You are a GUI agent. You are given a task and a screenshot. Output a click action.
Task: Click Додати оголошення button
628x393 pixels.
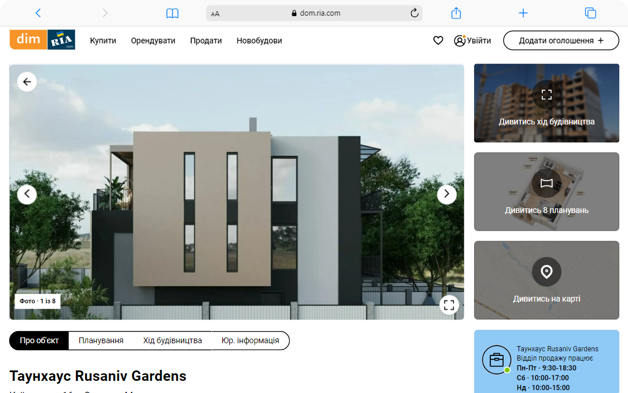point(561,41)
